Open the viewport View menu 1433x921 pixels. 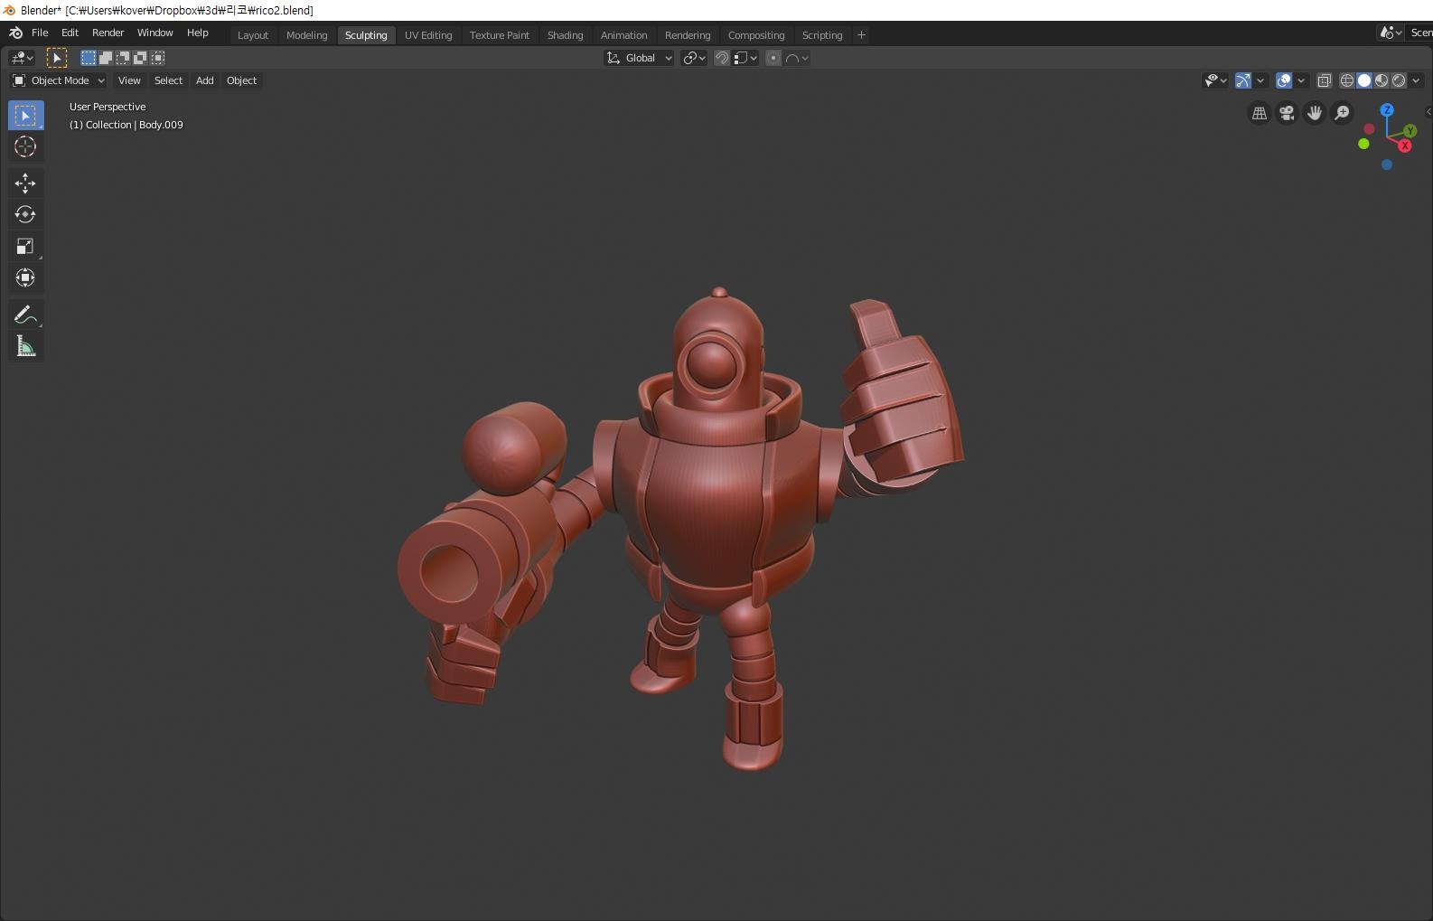pos(129,80)
